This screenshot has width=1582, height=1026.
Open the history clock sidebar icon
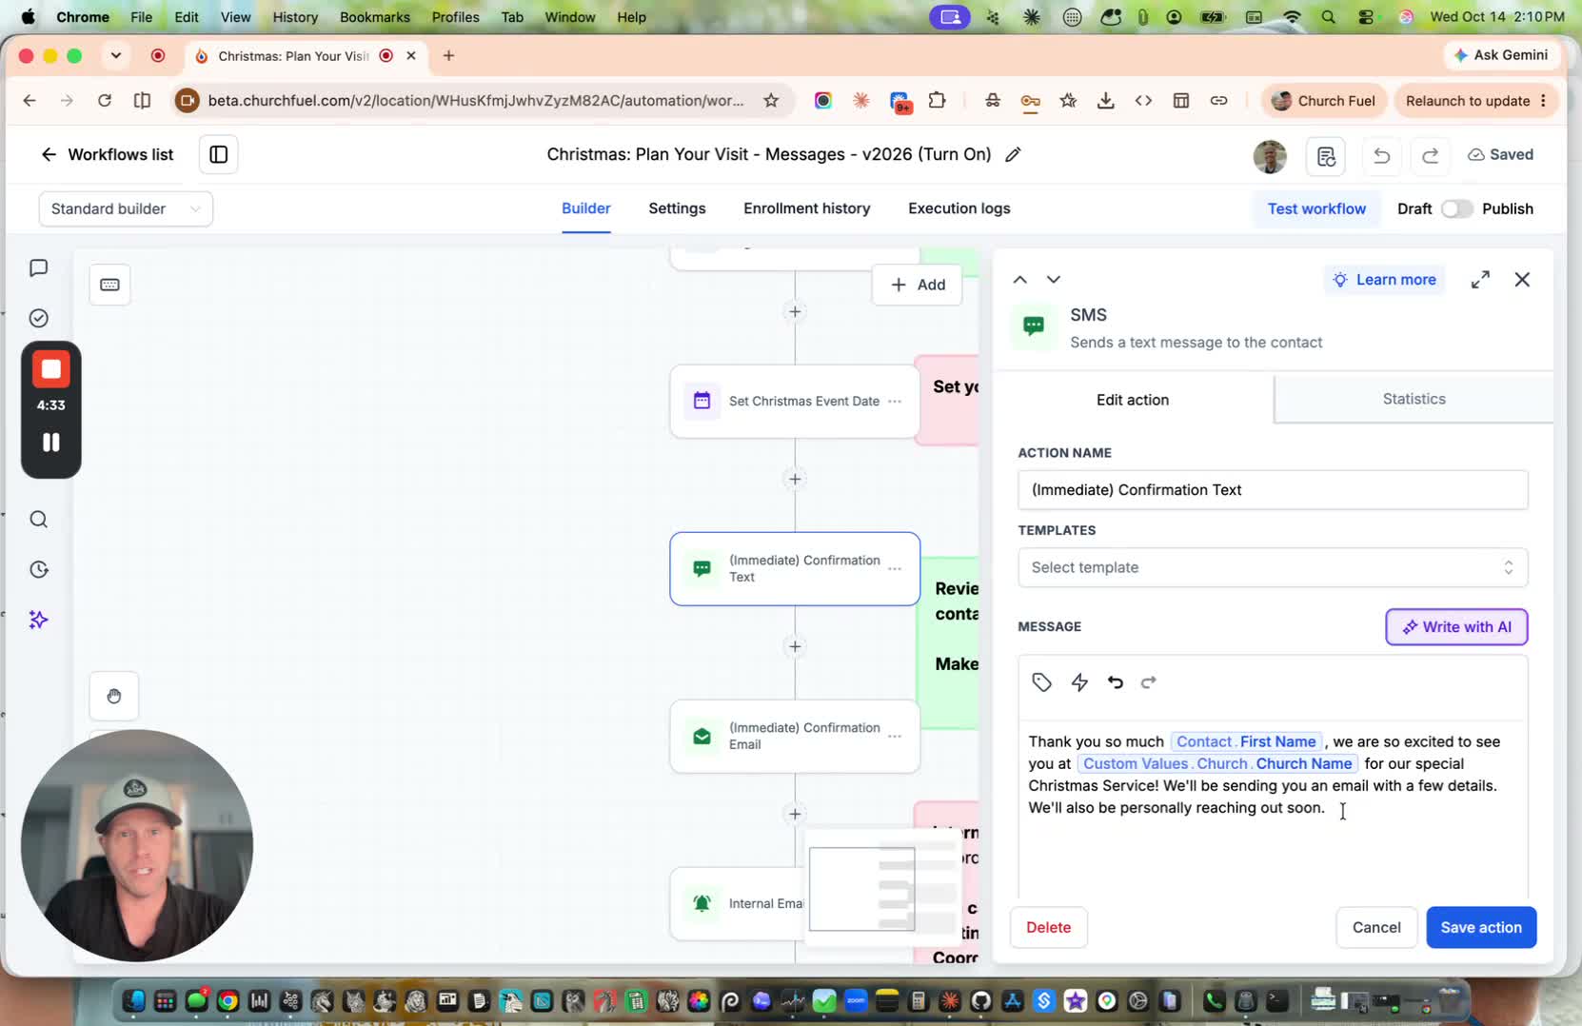click(x=38, y=569)
